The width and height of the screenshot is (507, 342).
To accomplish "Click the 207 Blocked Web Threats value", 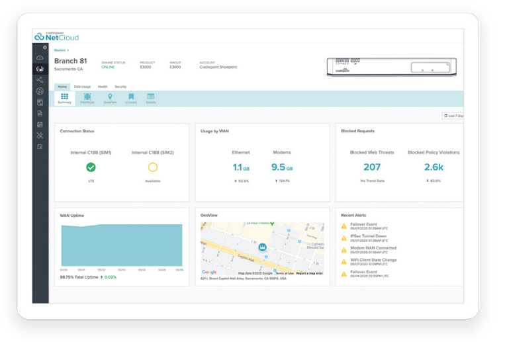I will 372,167.
